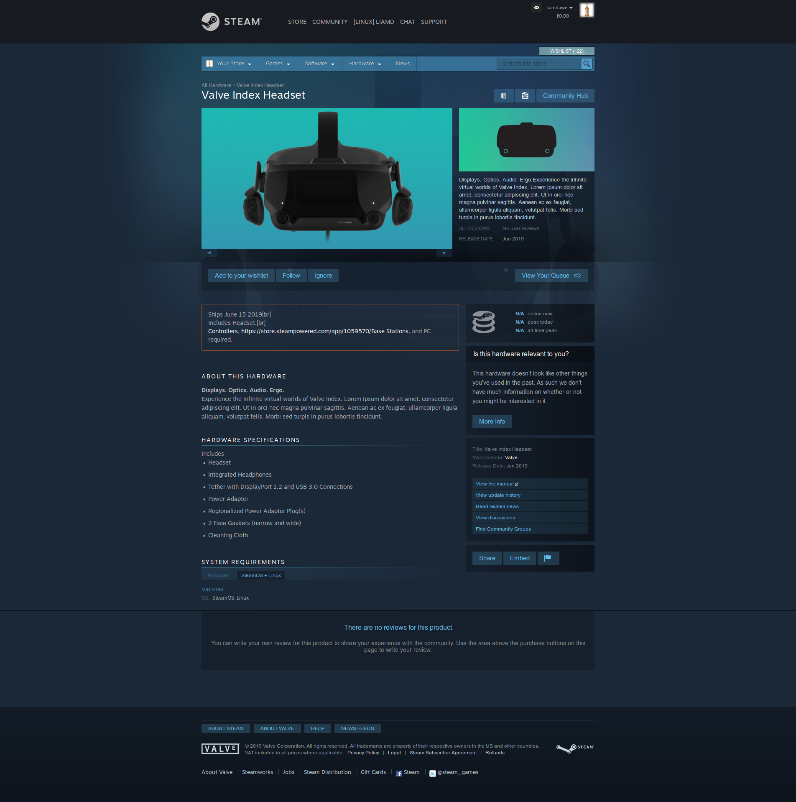Open the Steam Database stack icon button
The image size is (796, 802).
[x=525, y=96]
